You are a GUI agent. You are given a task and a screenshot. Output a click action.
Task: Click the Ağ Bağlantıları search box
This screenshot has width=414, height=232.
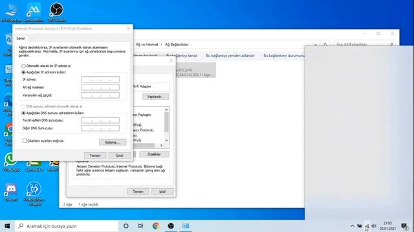365,44
